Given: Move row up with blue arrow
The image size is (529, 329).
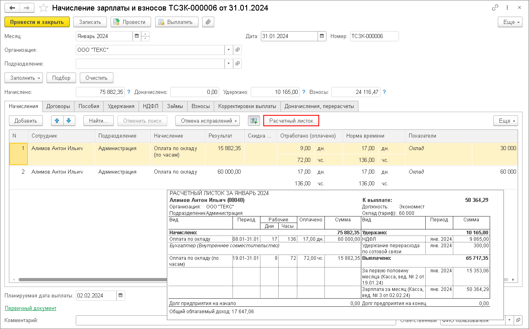Looking at the screenshot, I should pyautogui.click(x=58, y=121).
